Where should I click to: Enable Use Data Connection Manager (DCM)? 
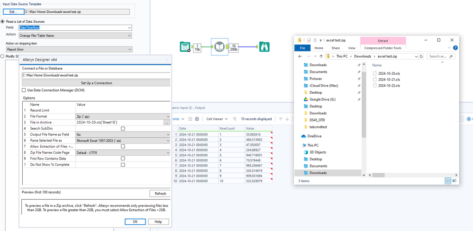tap(24, 90)
